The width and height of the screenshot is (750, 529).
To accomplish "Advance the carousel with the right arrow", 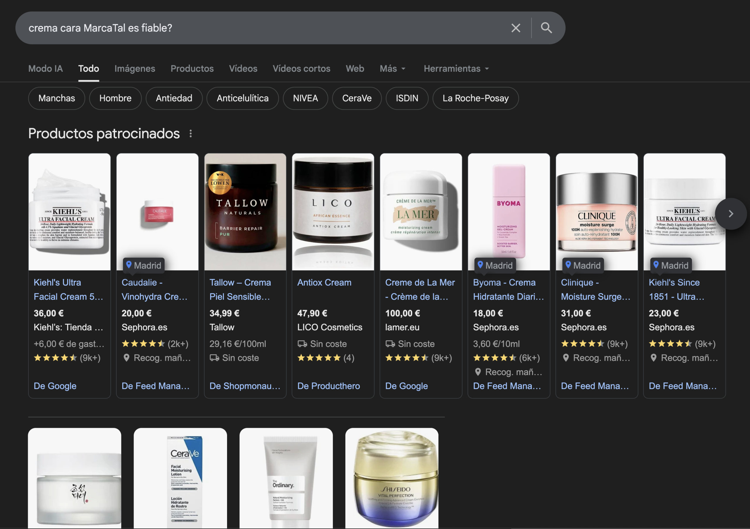I will (x=730, y=213).
